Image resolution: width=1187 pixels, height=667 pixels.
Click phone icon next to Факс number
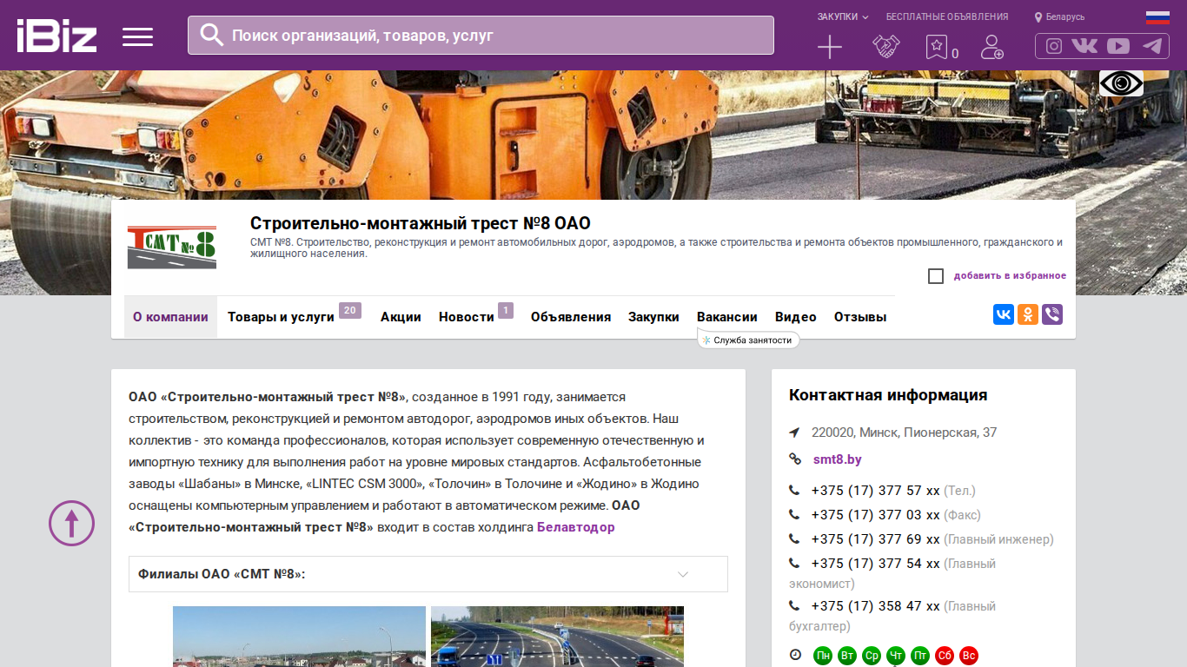[x=794, y=515]
